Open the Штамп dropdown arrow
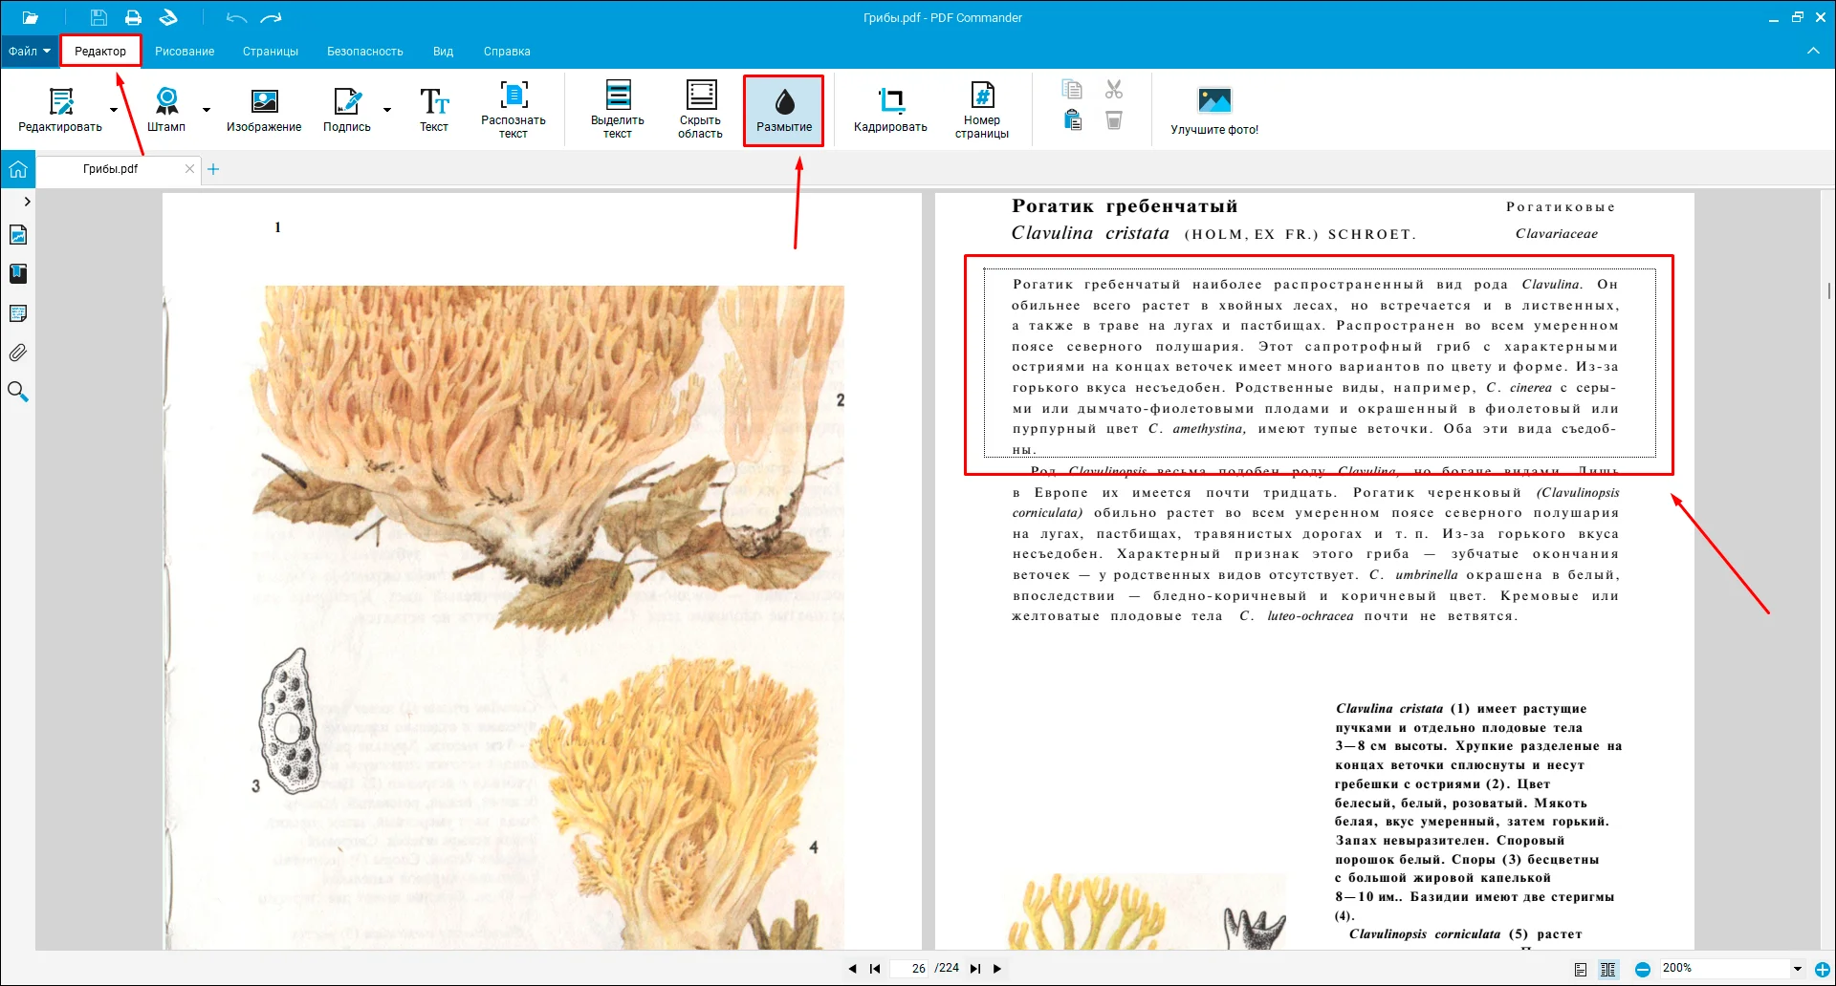Viewport: 1836px width, 986px height. coord(206,110)
